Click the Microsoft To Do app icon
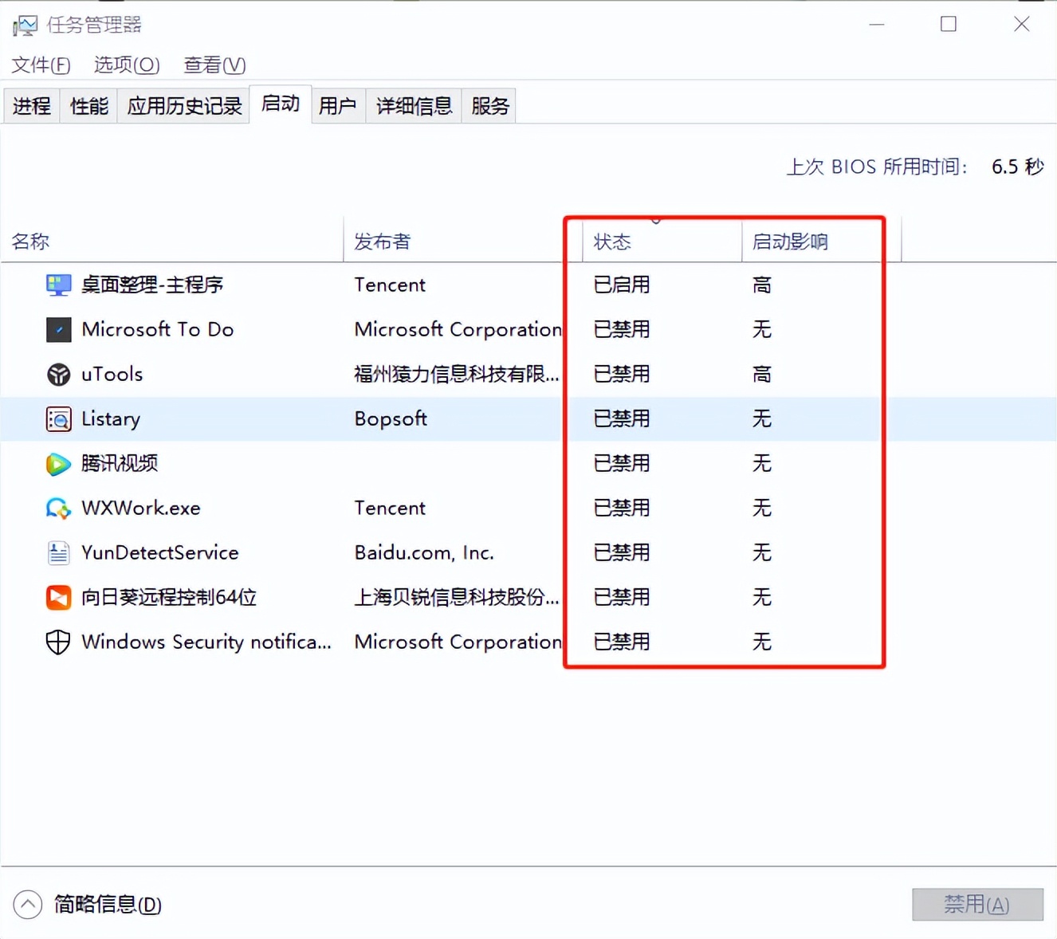Screen dimensions: 1057x939 58,329
